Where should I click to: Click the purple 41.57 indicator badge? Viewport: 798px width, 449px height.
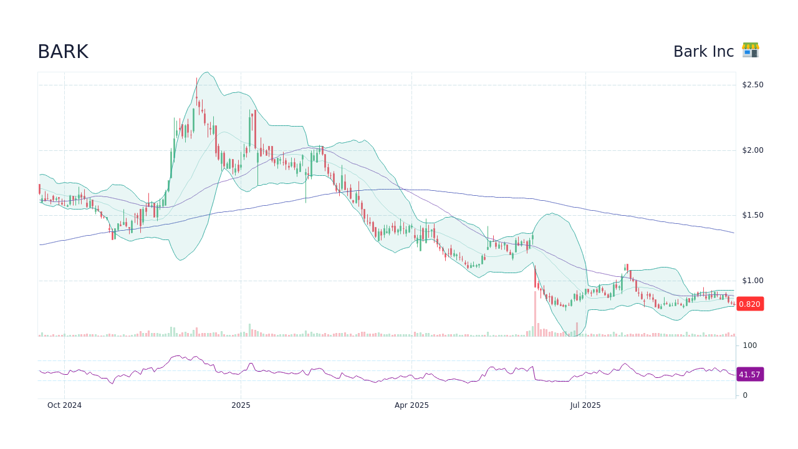point(749,374)
